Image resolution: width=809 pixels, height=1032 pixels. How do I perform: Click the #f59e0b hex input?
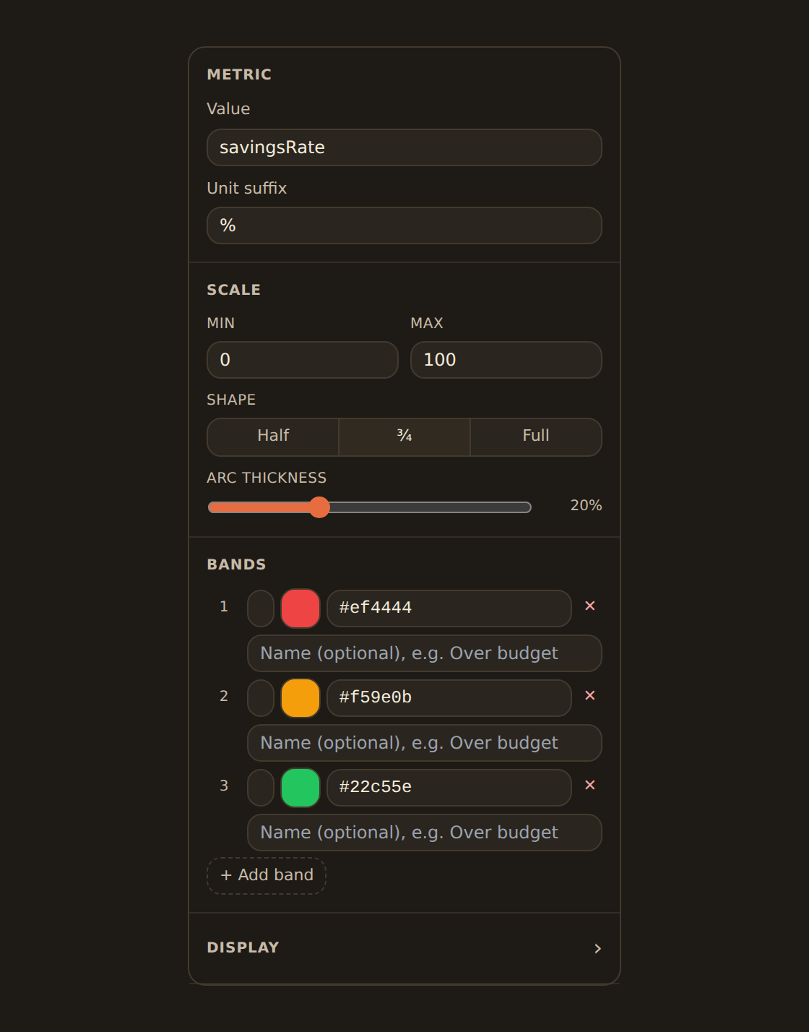(x=449, y=698)
